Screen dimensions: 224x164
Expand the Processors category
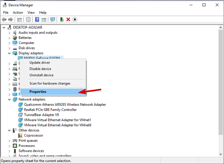[9, 146]
